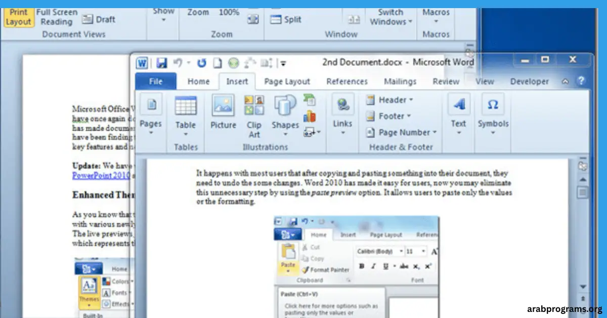
Task: Click the Save icon in 2nd Document toolbar
Action: pyautogui.click(x=161, y=63)
